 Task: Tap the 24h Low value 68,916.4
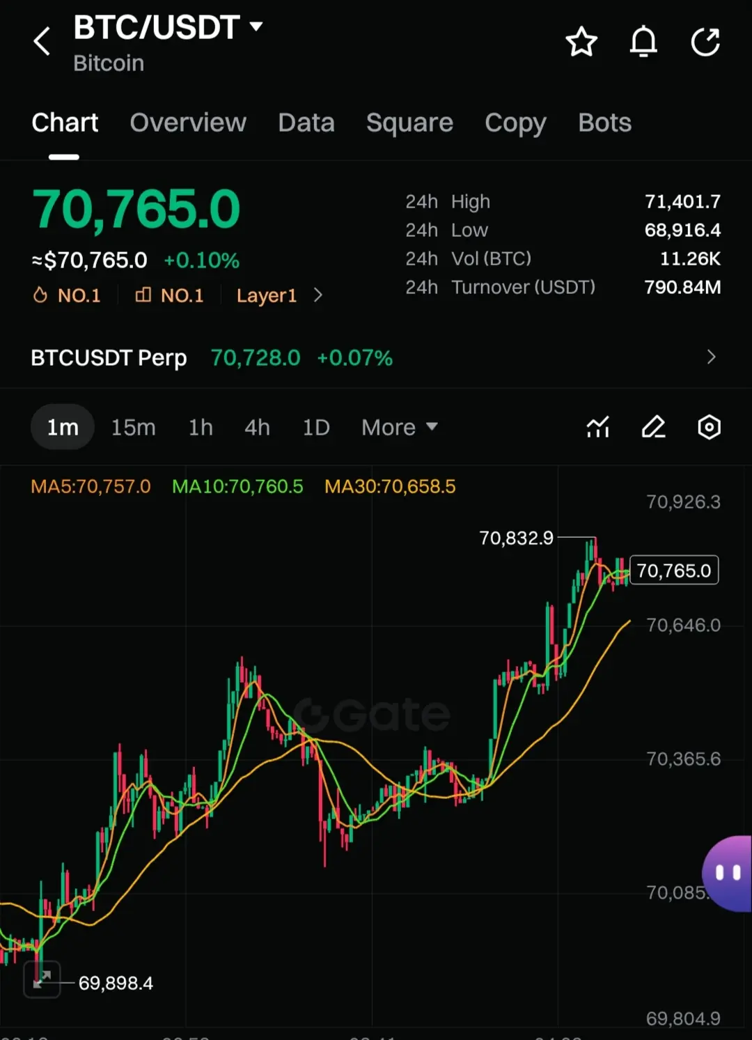click(682, 230)
